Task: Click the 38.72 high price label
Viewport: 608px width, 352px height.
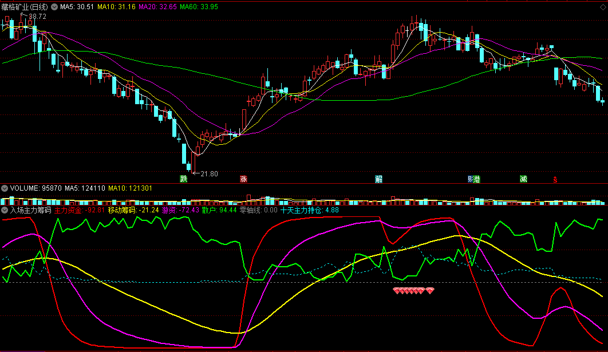Action: point(38,17)
